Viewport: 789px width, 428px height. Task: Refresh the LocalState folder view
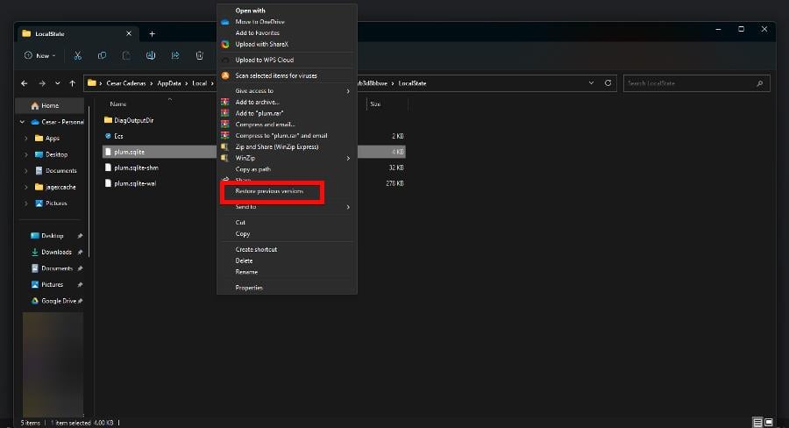[608, 83]
